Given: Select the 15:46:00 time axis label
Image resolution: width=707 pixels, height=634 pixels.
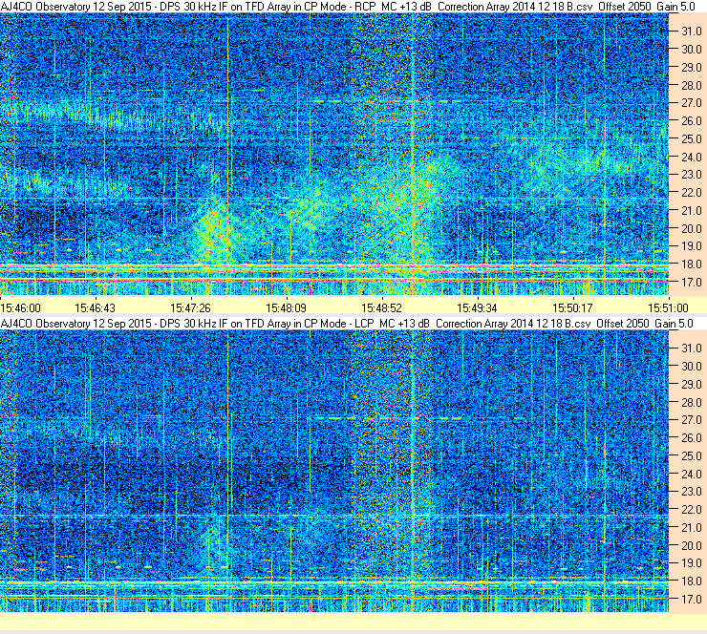Looking at the screenshot, I should (21, 308).
